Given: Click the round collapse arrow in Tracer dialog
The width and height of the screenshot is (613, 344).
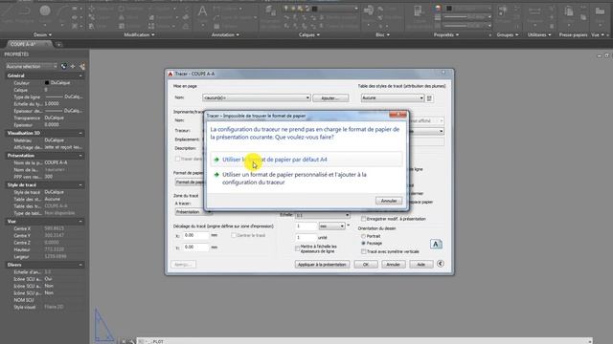Looking at the screenshot, I should (441, 264).
